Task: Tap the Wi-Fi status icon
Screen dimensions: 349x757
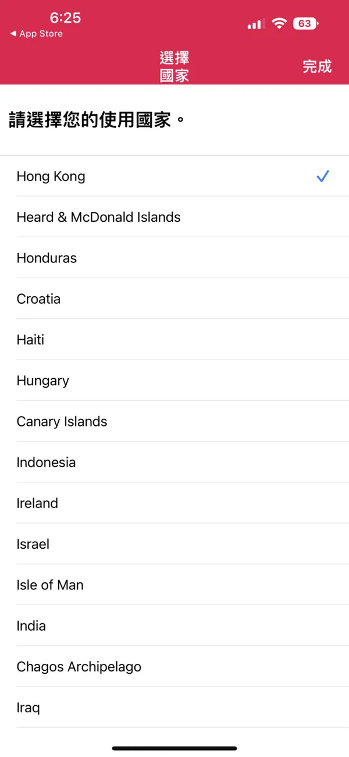Action: point(280,23)
